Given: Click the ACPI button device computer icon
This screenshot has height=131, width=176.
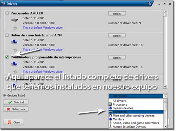Looking at the screenshot, I should 14,42.
